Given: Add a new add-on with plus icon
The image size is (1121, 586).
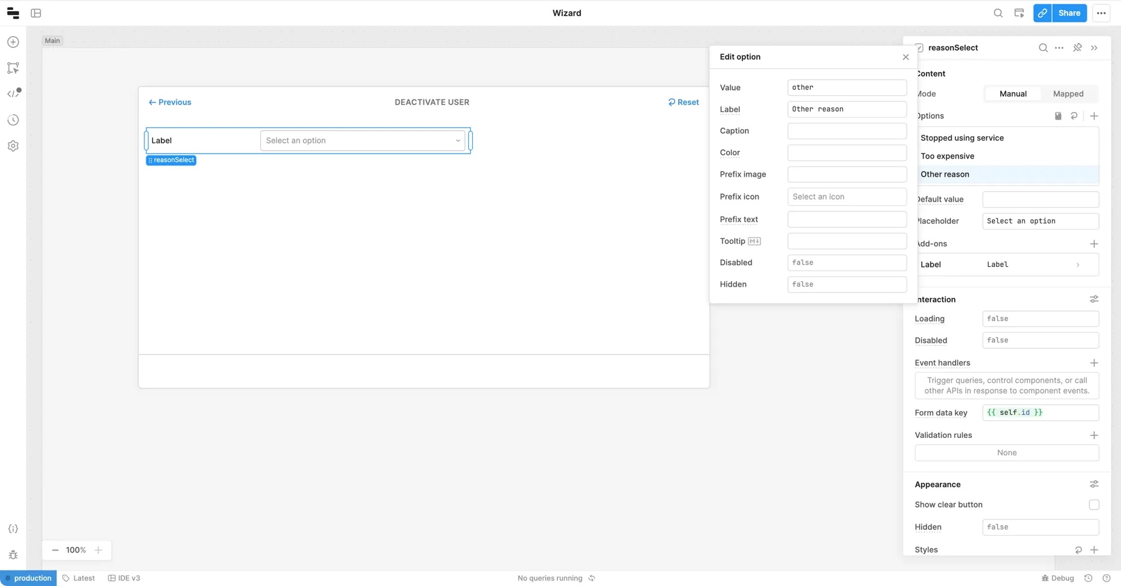Looking at the screenshot, I should click(x=1094, y=244).
